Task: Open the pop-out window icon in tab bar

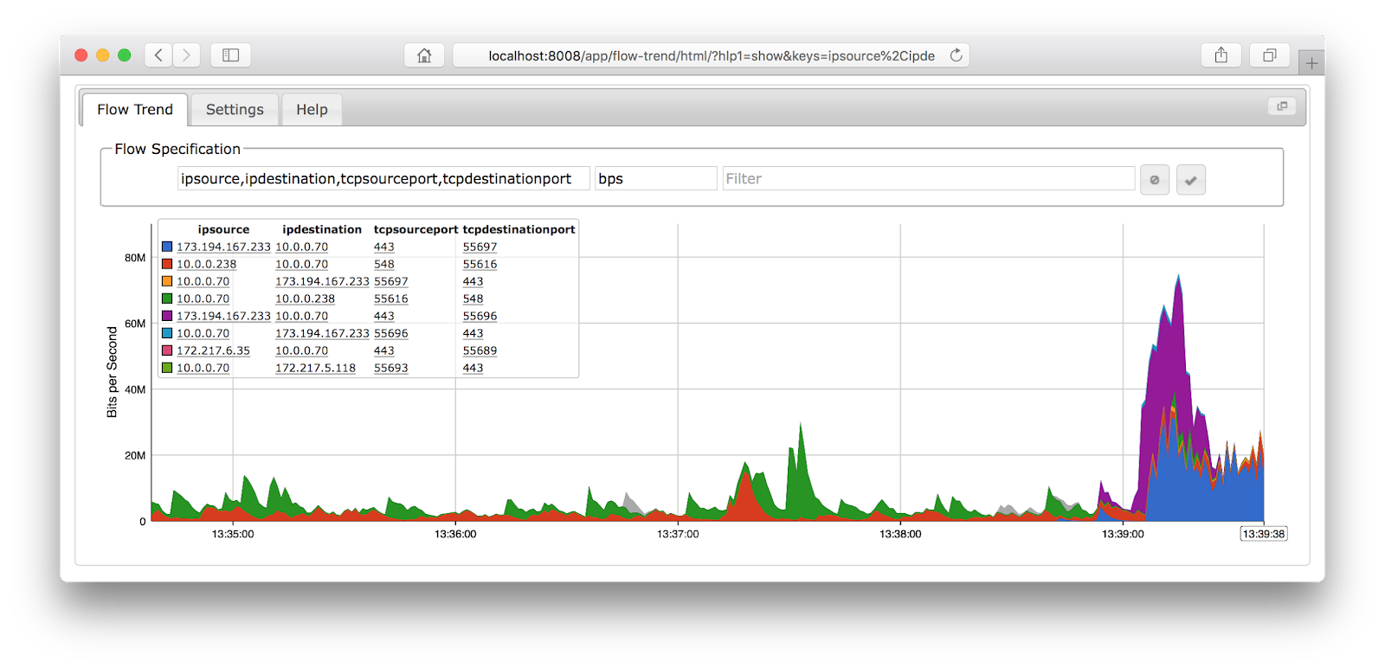Action: point(1282,106)
